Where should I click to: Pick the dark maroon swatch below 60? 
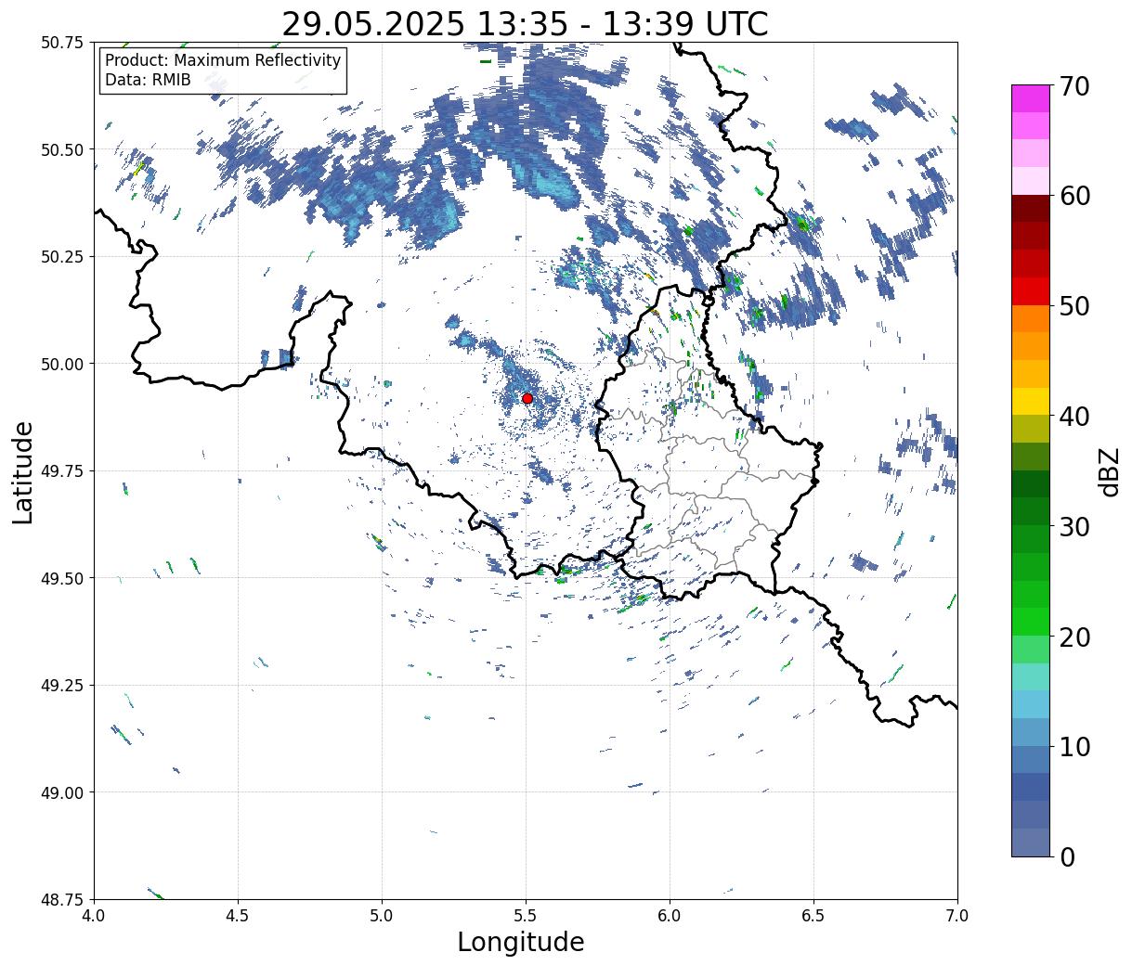coord(1030,208)
